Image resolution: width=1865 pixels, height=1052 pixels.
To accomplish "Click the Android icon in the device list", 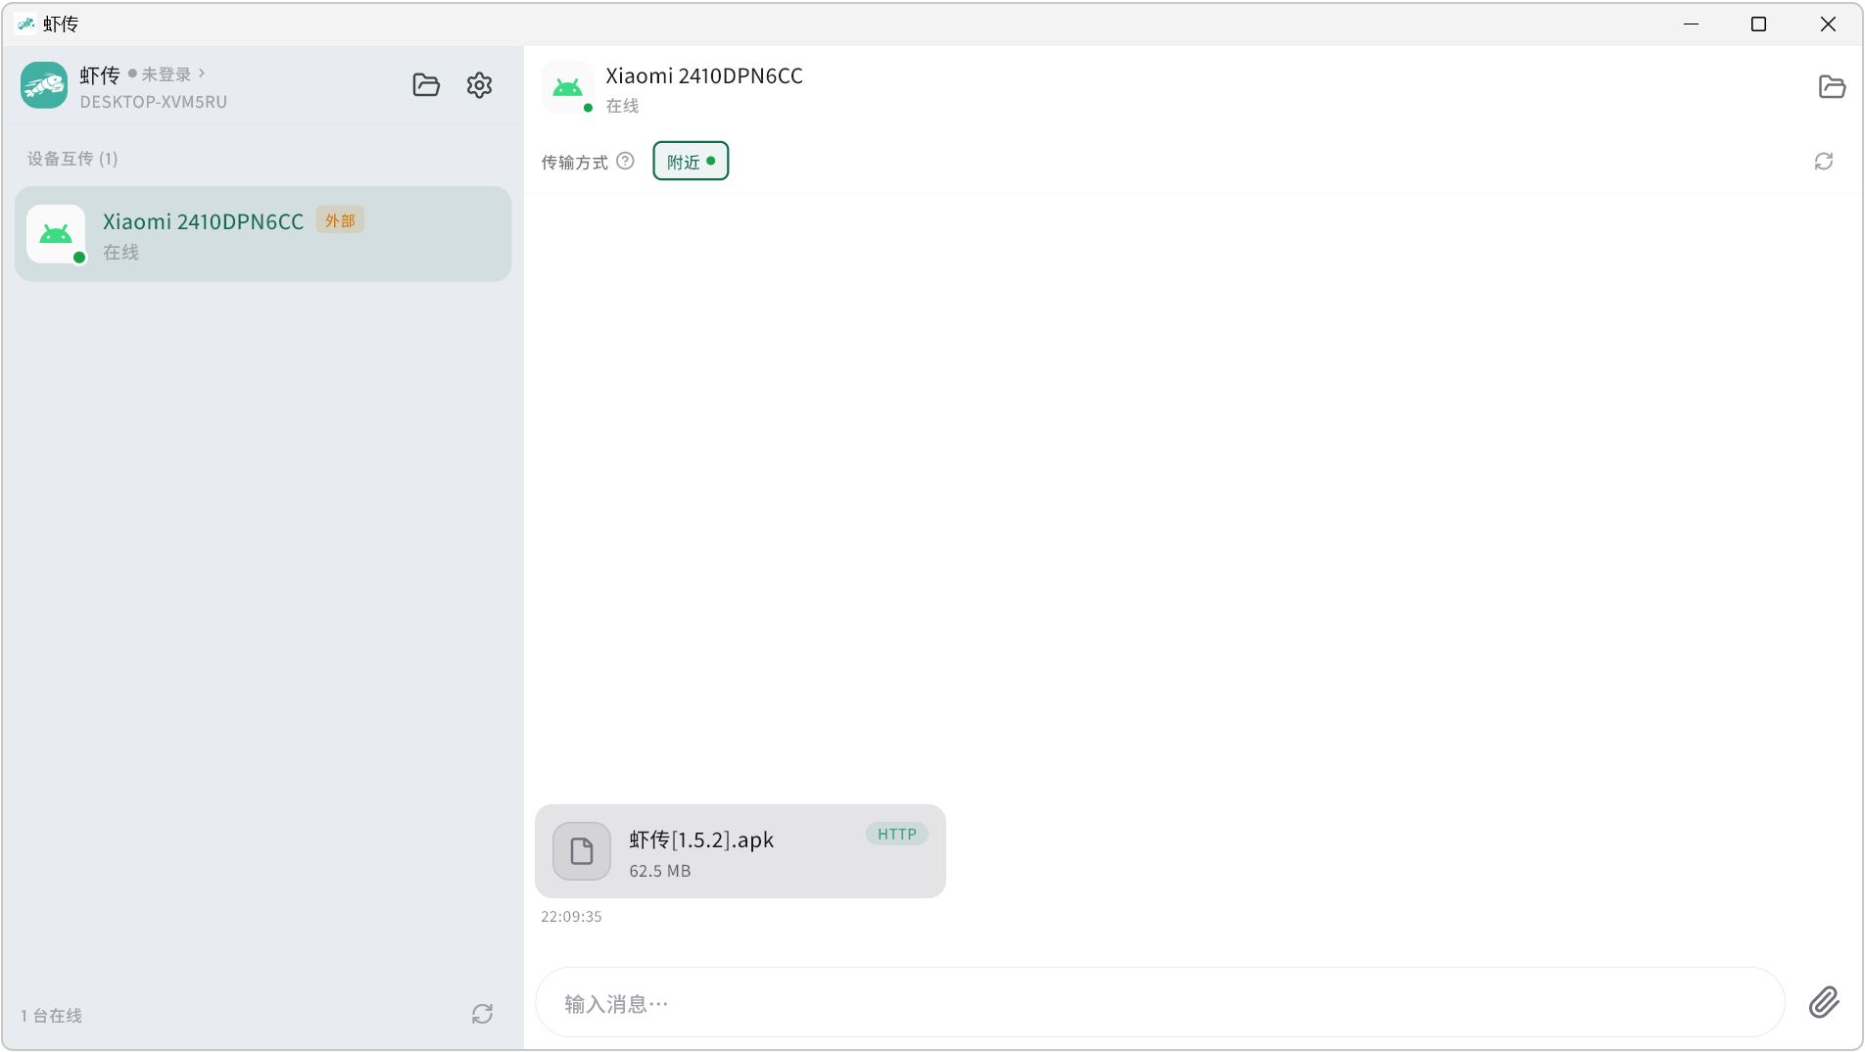I will (56, 234).
